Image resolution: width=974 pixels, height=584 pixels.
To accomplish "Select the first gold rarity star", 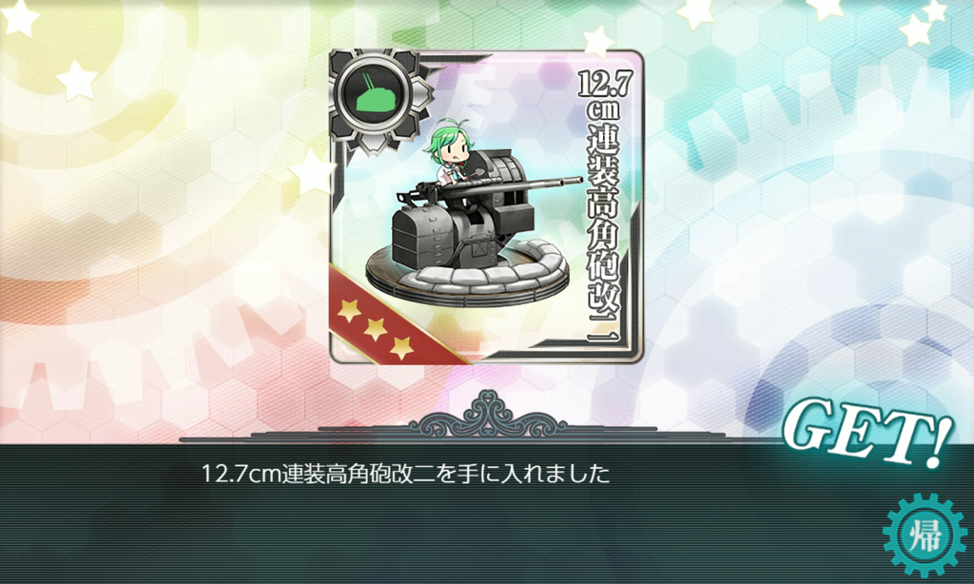I will click(349, 309).
